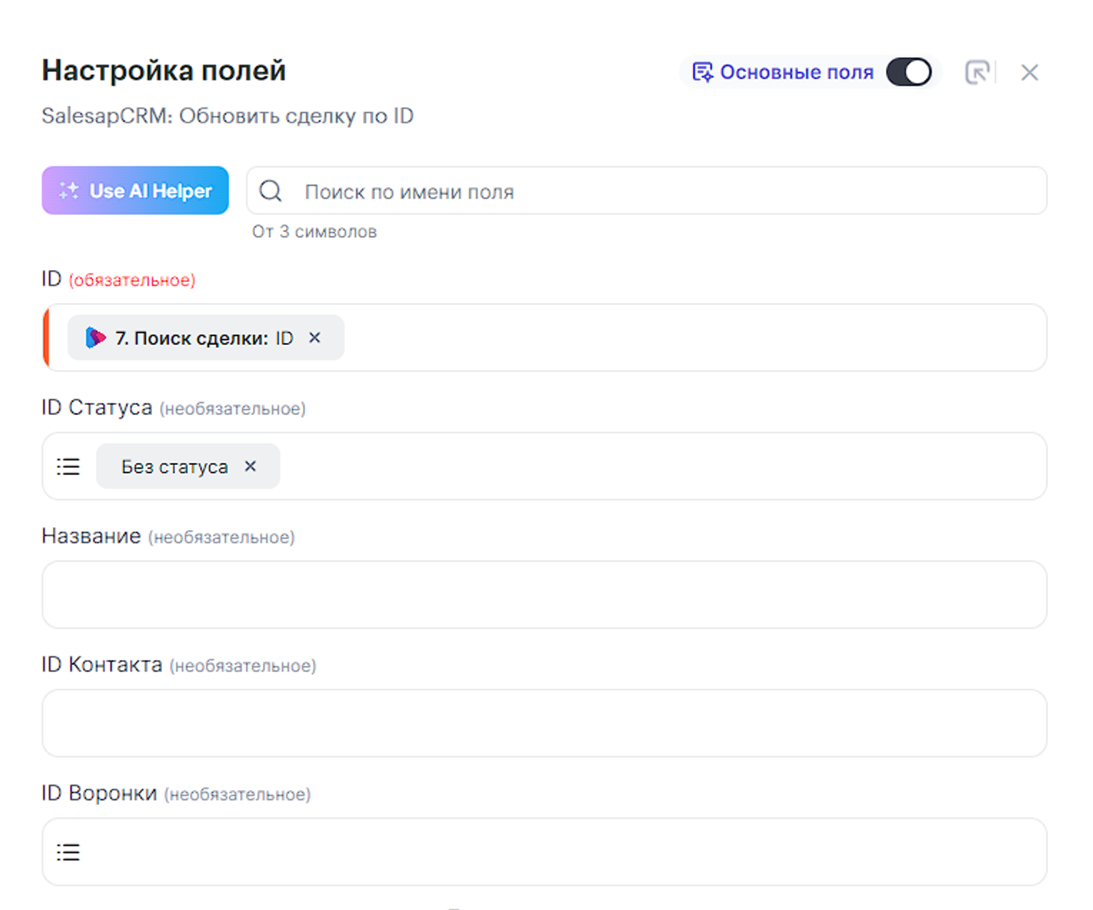1093x910 pixels.
Task: Click the SalesapCRM logo in ID chip
Action: (95, 338)
